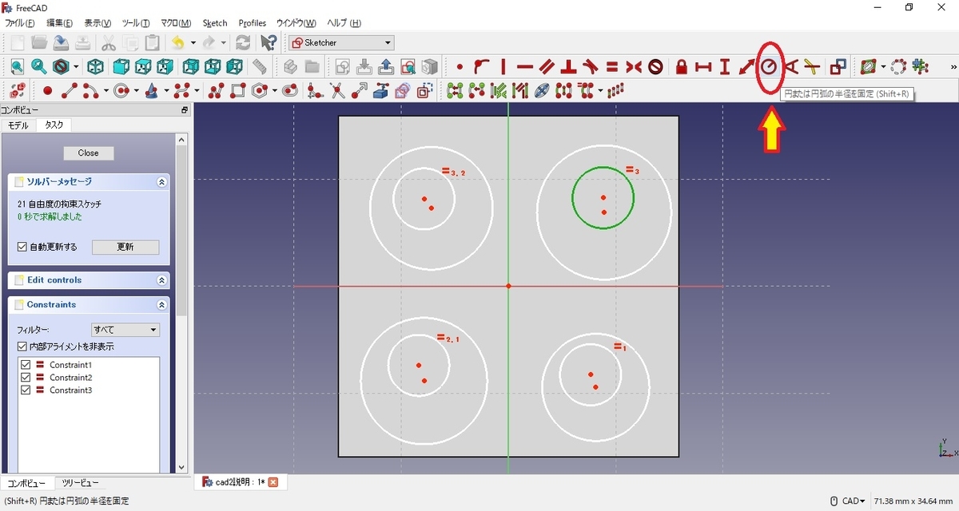Select the タスク tab
The height and width of the screenshot is (511, 959).
54,125
